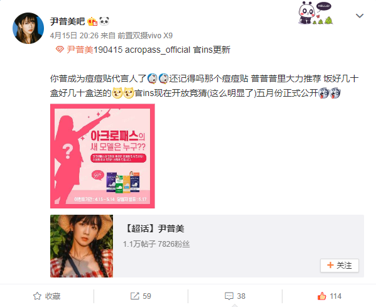Open the post options chevron menu
The width and height of the screenshot is (376, 307).
click(x=360, y=16)
